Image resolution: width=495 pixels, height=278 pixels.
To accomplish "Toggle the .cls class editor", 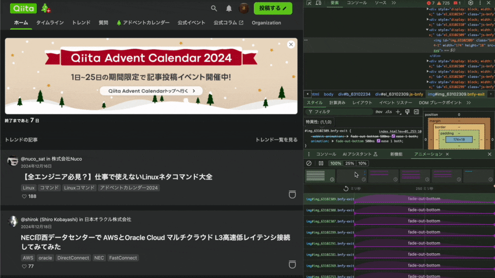I will click(x=389, y=112).
